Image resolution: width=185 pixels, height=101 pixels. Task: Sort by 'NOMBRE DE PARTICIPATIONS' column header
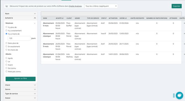pos(157,18)
